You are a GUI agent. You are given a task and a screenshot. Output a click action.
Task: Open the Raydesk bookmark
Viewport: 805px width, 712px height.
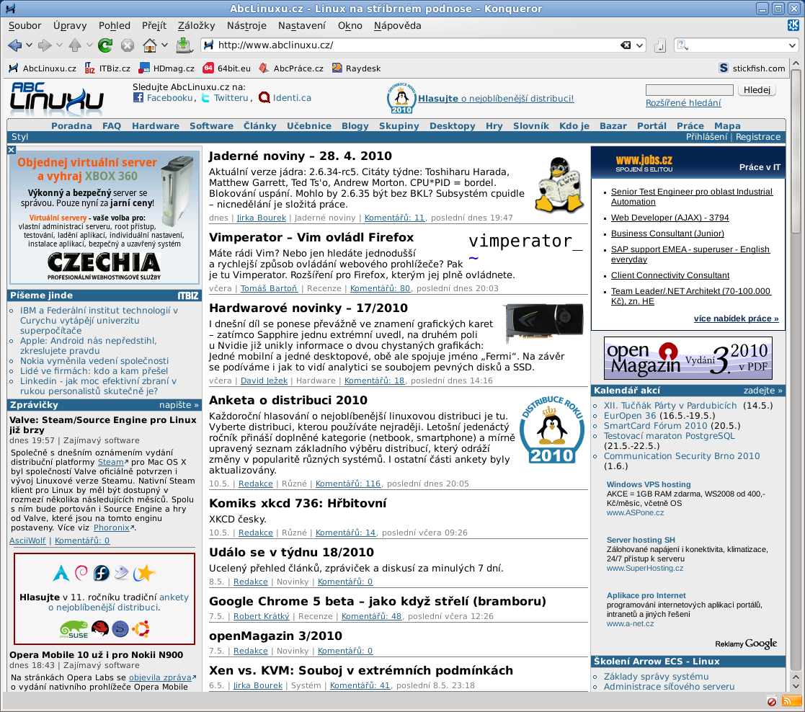point(356,68)
